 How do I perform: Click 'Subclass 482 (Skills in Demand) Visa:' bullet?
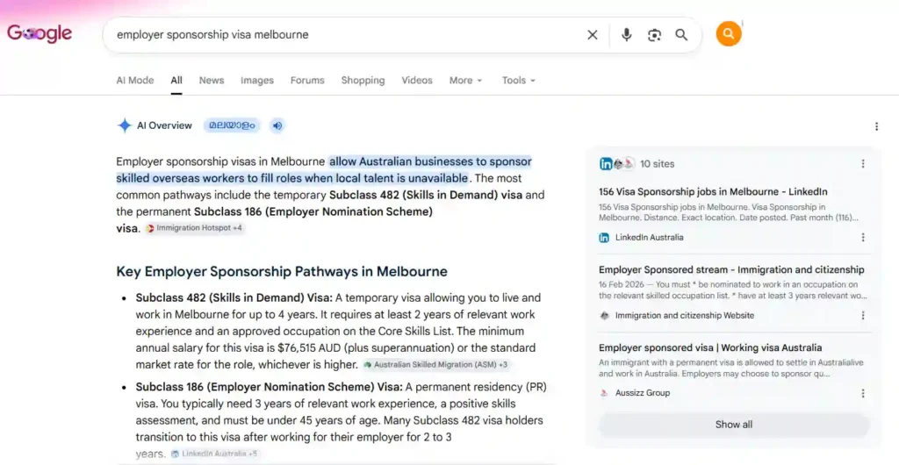pos(234,297)
